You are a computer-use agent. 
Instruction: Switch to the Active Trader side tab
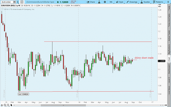pyautogui.click(x=169, y=36)
